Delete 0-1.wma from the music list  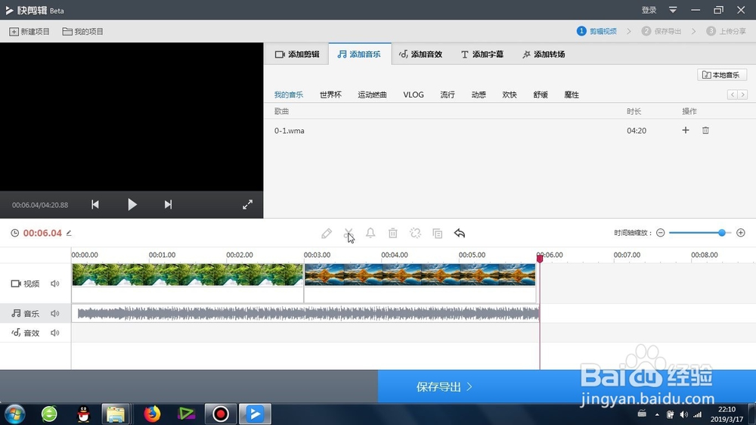[x=705, y=130]
